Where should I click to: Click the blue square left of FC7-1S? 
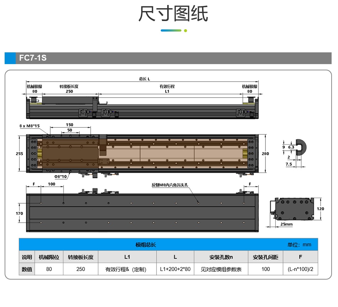10,58
